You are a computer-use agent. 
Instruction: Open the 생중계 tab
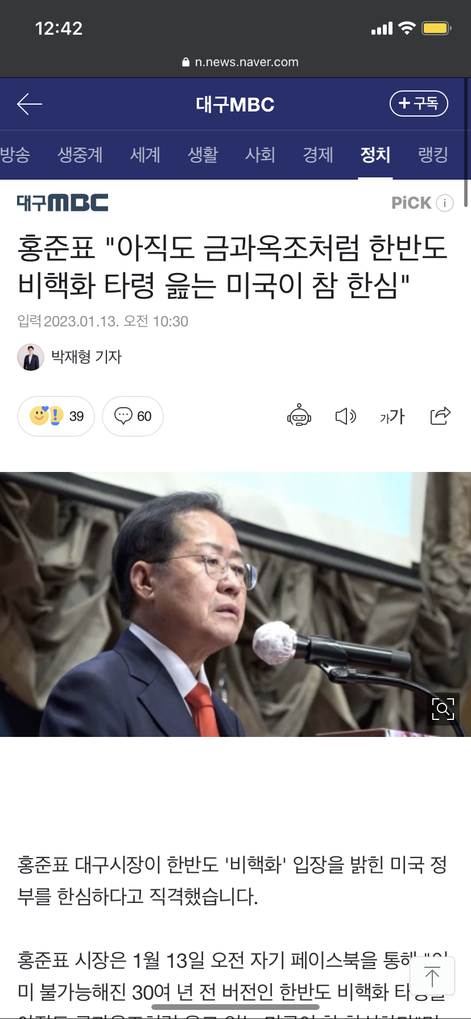tap(80, 155)
